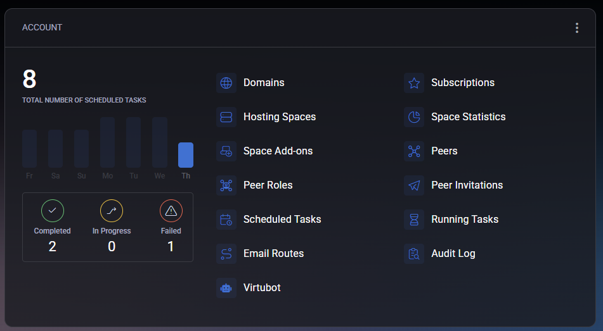Click the globe icon beside Domains

pos(226,83)
